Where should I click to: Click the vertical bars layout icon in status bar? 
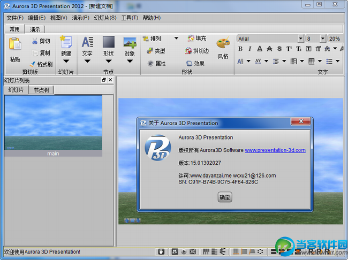coord(206,251)
